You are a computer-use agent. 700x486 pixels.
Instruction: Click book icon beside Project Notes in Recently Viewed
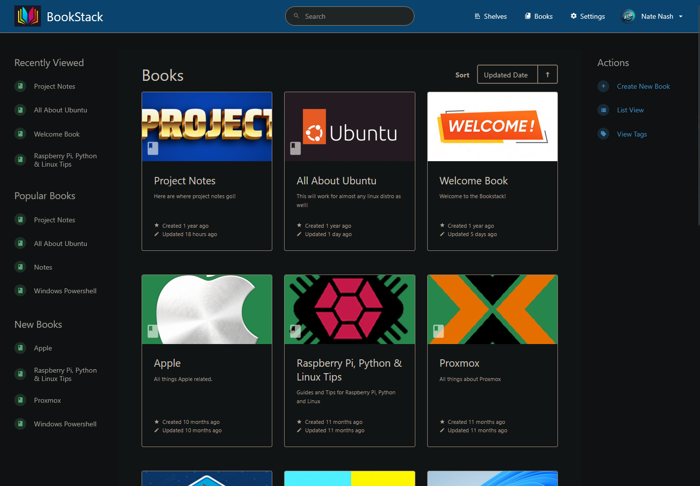pyautogui.click(x=20, y=86)
